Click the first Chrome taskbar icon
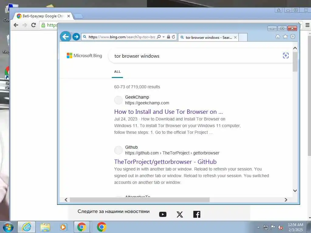Viewport: 311px width, 233px height. coord(81,227)
